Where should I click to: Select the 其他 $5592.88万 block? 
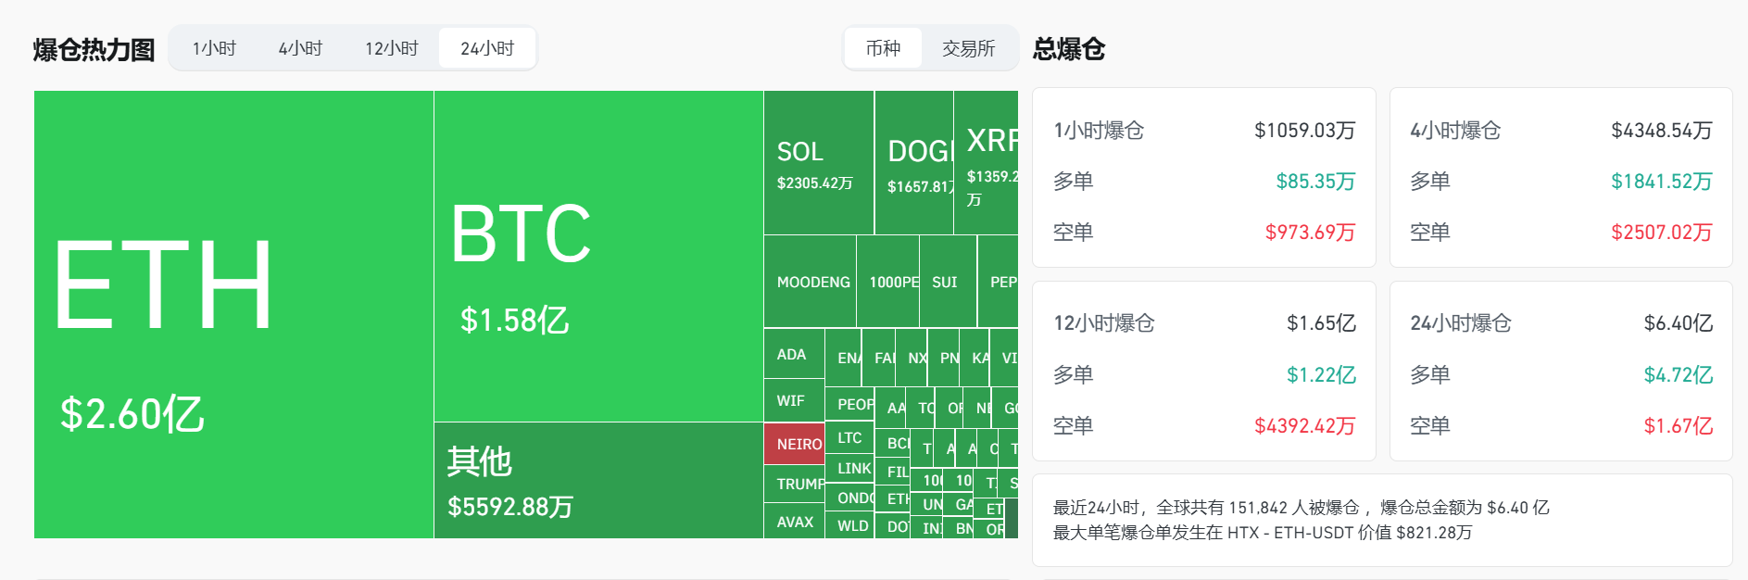point(598,480)
